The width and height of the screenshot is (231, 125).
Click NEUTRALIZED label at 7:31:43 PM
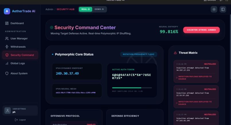(x=210, y=89)
